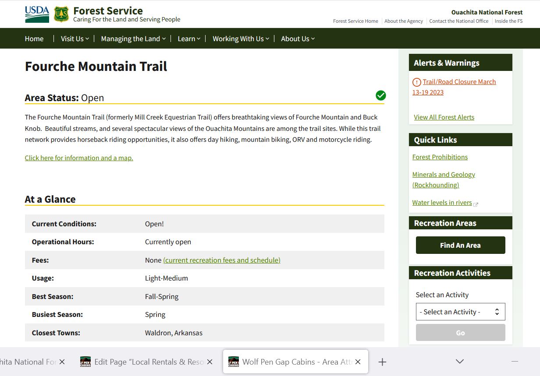Open the Forest Prohibitions quick link
The width and height of the screenshot is (540, 376).
440,157
